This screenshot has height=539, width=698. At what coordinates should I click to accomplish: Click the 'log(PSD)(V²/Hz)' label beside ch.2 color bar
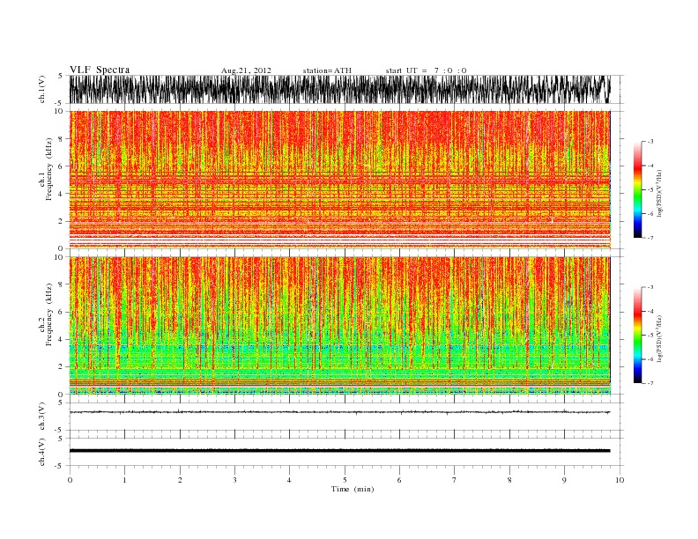pyautogui.click(x=660, y=338)
